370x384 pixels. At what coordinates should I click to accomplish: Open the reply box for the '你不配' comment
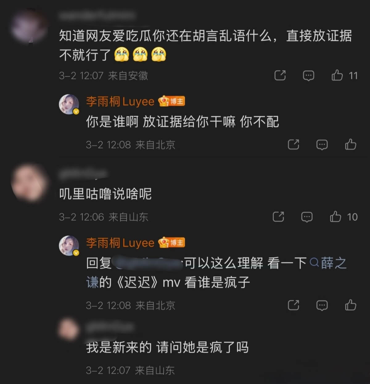(322, 144)
